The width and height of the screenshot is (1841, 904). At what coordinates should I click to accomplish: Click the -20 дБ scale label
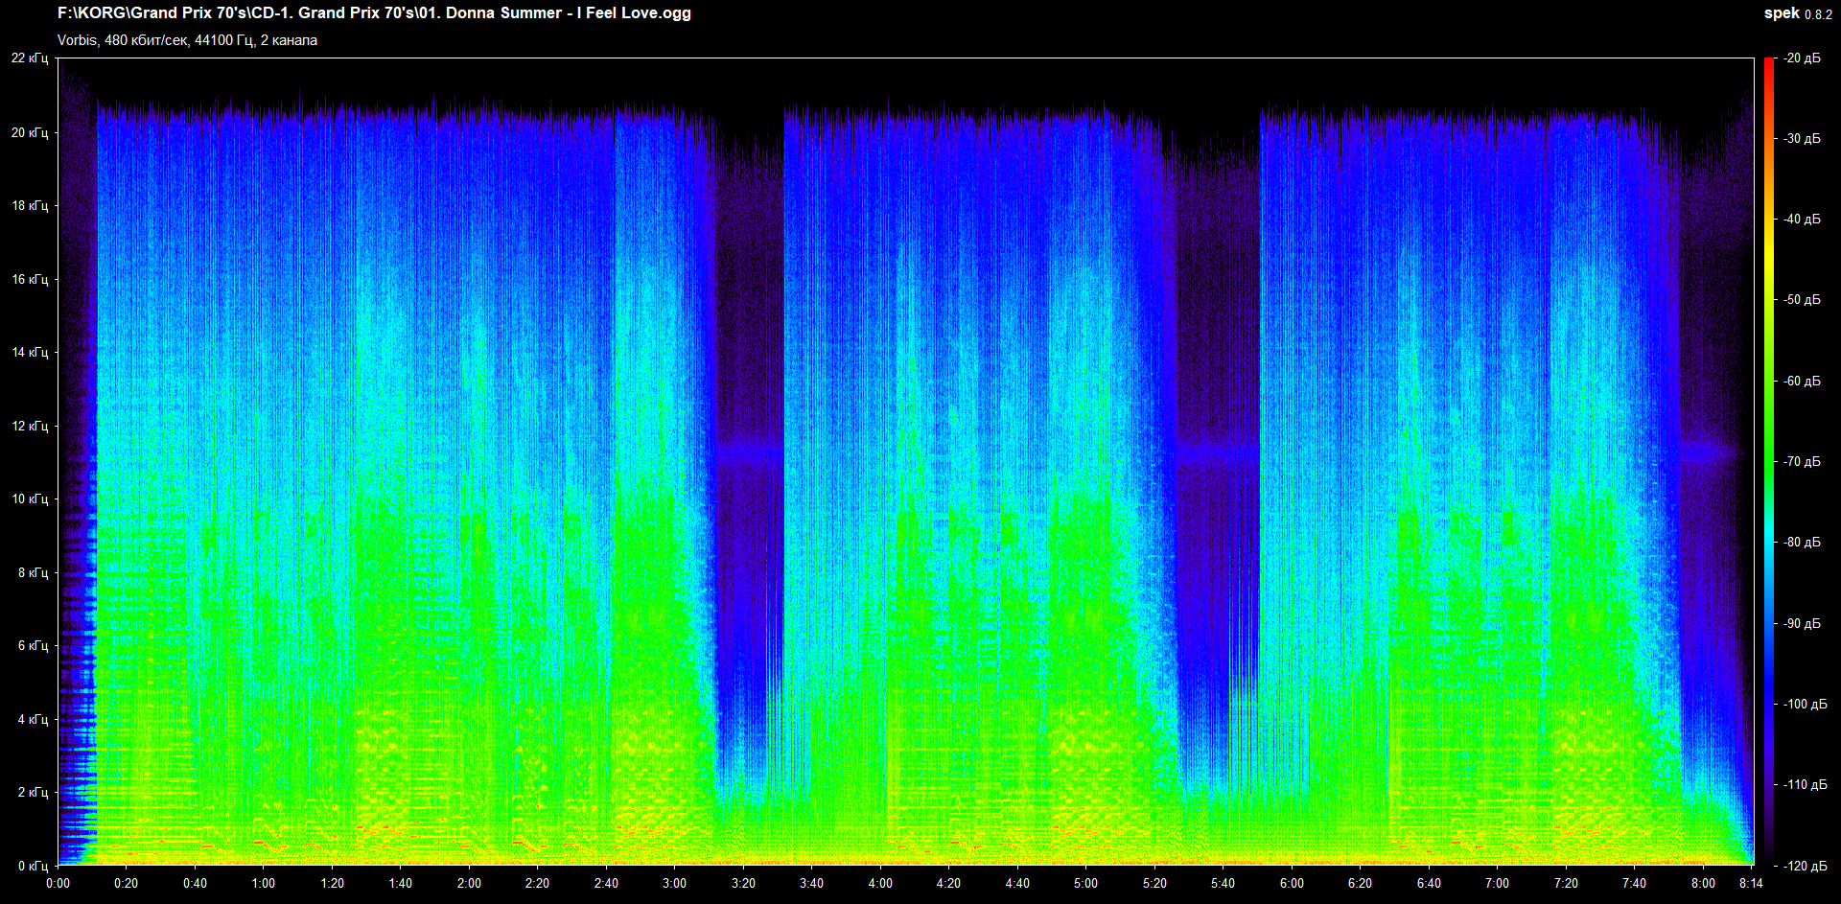(x=1802, y=58)
